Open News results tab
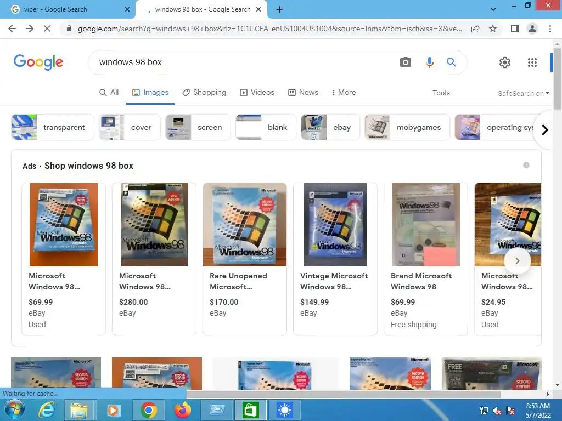This screenshot has width=562, height=421. (303, 92)
